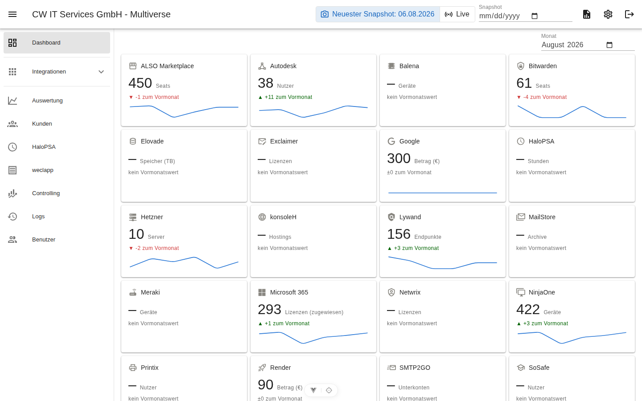
Task: Open the Hetzner card title
Action: 152,217
